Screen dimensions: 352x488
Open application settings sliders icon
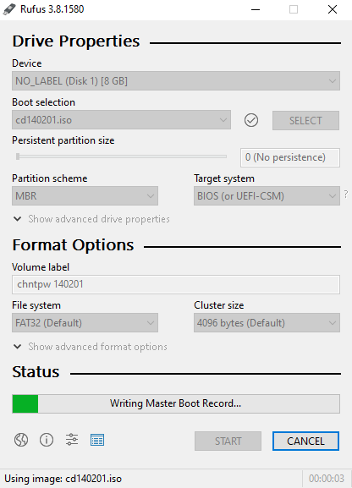[x=72, y=440]
